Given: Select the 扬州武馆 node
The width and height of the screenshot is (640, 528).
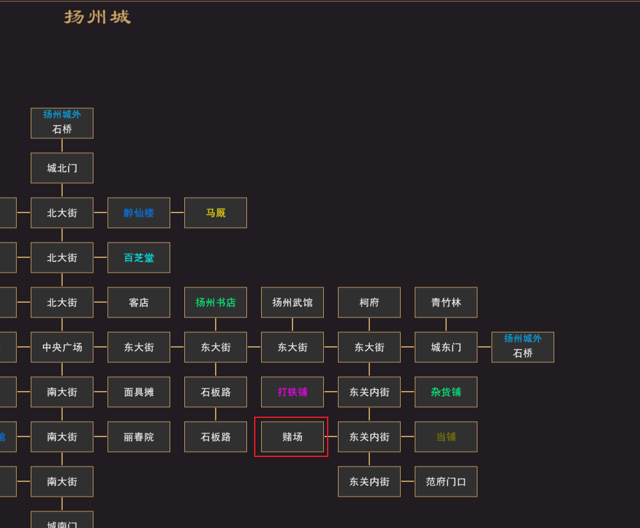Looking at the screenshot, I should click(292, 302).
